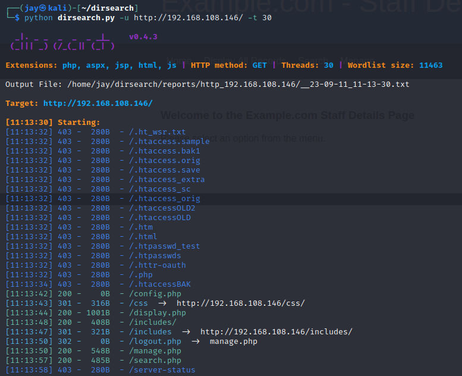This screenshot has height=376, width=462.
Task: Open redirect URL http://192.168.108.146/css/
Action: 241,303
